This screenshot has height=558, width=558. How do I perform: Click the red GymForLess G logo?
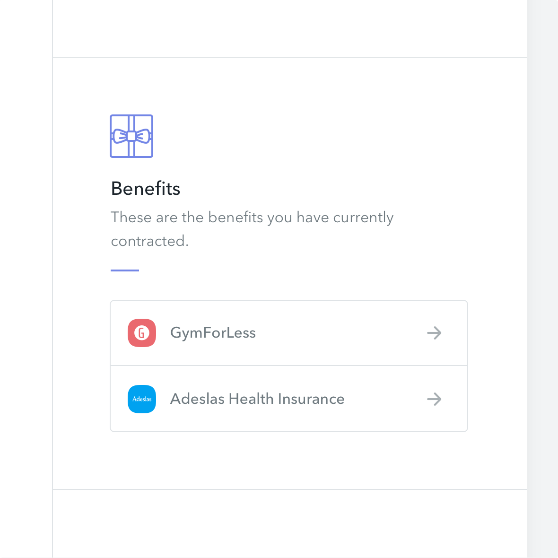coord(142,333)
